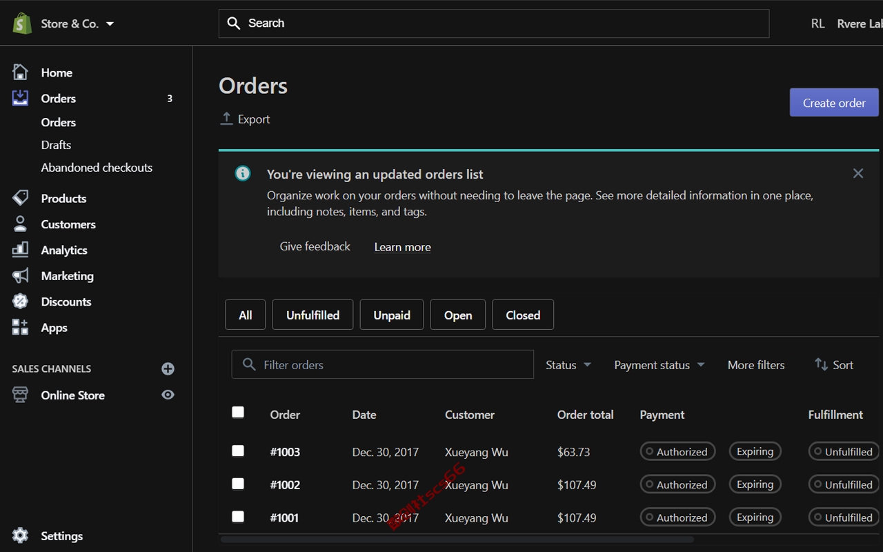Viewport: 883px width, 552px height.
Task: Click the Create order button
Action: [x=834, y=103]
